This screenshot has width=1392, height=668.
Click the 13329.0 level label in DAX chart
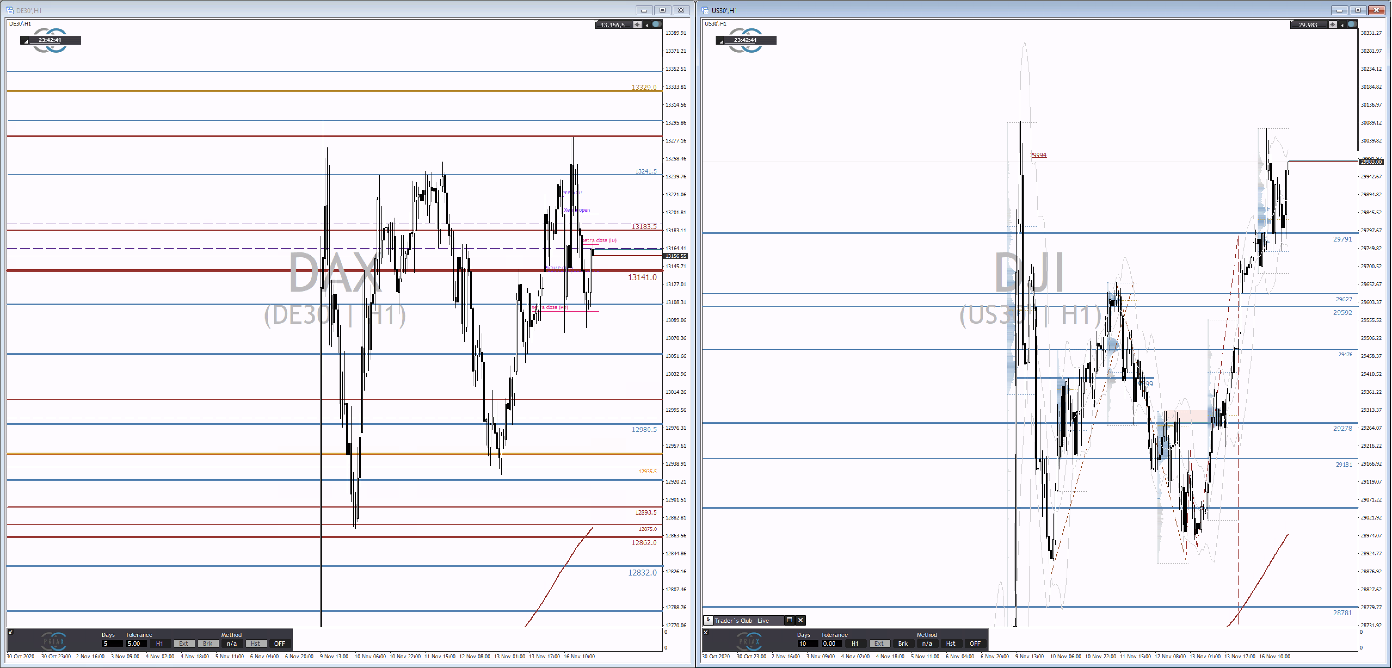(644, 87)
